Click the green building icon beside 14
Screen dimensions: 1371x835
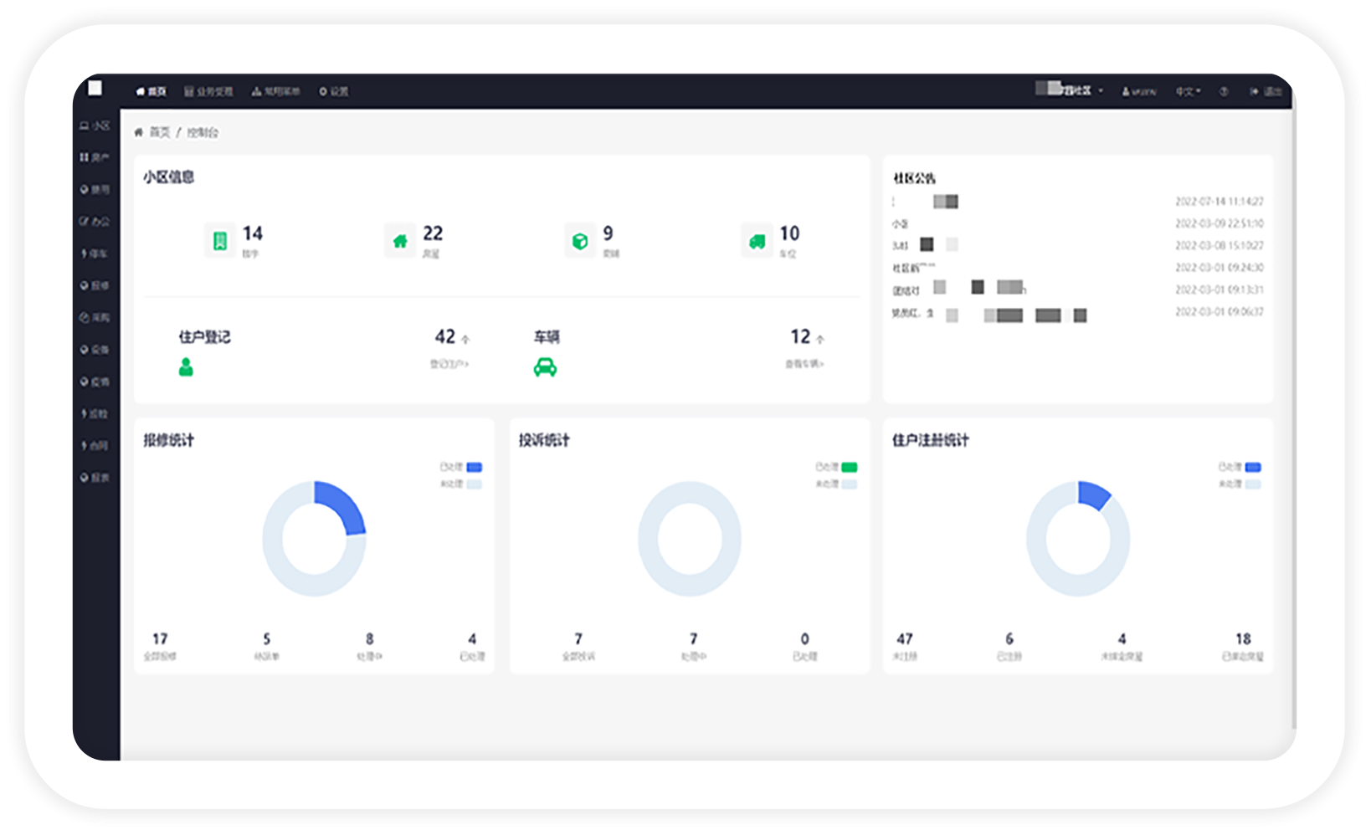coord(220,241)
